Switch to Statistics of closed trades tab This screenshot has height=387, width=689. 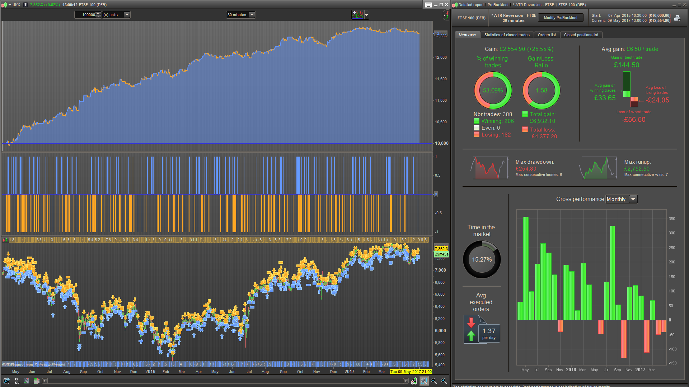tap(507, 35)
